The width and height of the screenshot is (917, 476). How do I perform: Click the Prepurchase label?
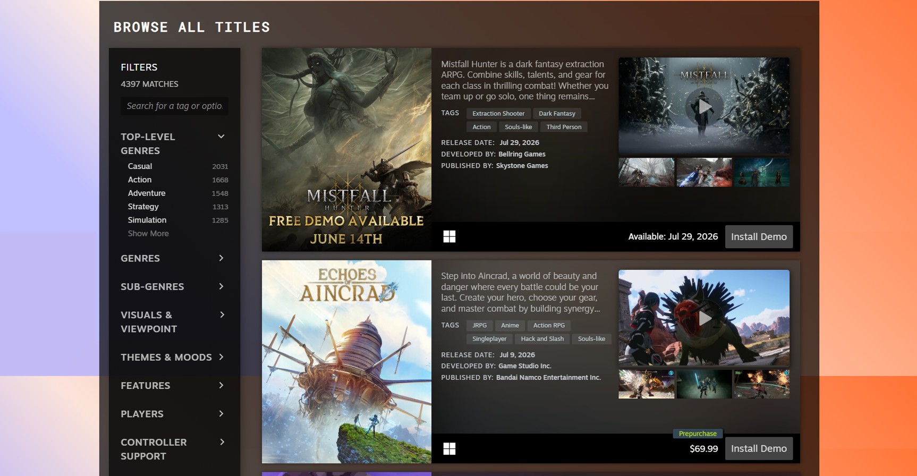[x=698, y=433]
